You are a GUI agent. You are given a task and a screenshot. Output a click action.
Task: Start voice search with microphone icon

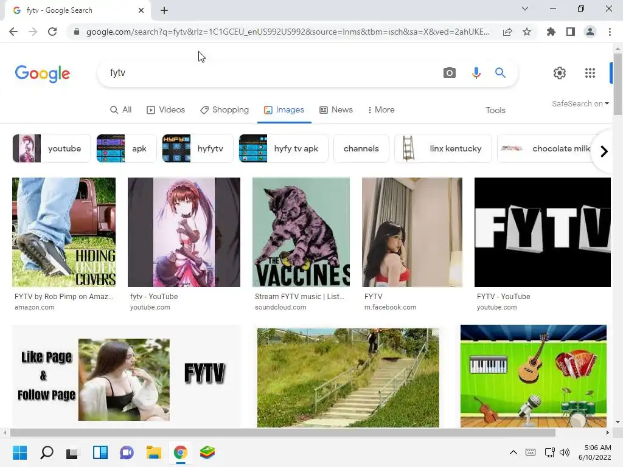point(476,73)
